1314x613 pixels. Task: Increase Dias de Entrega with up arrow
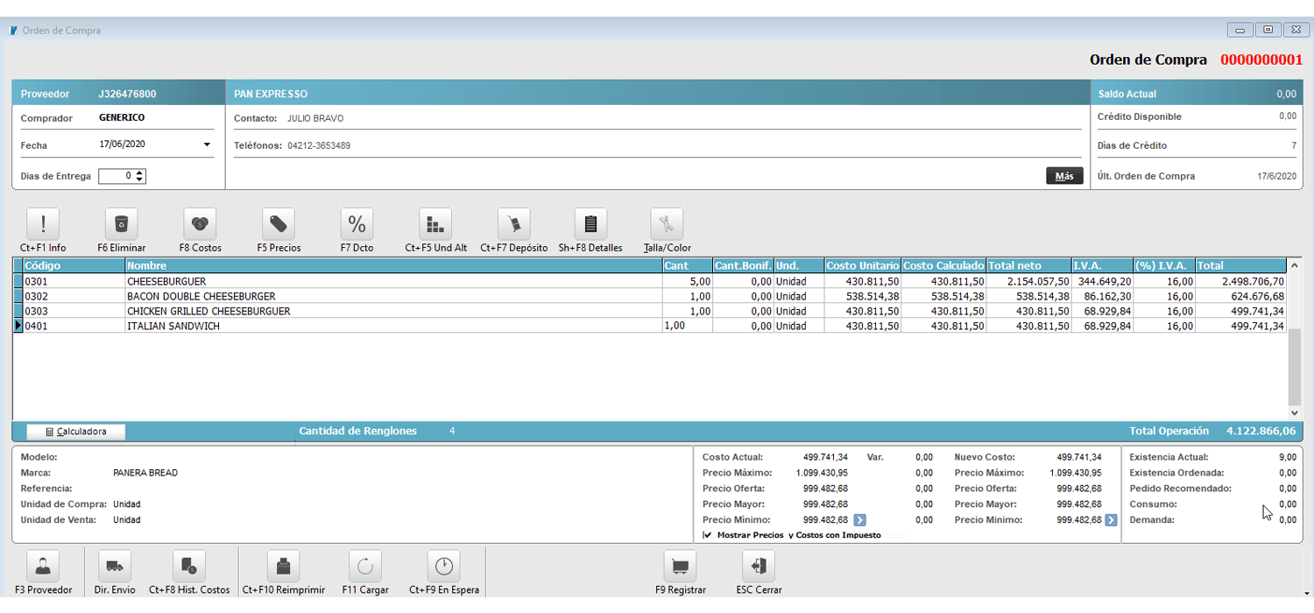click(x=140, y=173)
